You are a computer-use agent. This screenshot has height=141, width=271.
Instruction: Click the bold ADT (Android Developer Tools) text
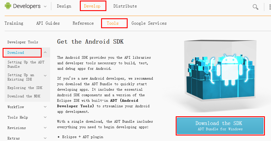click(x=98, y=103)
